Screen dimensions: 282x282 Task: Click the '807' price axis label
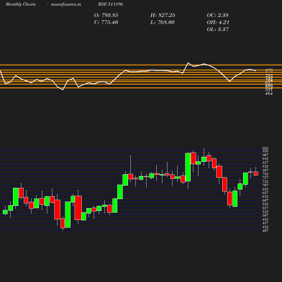tap(266, 170)
